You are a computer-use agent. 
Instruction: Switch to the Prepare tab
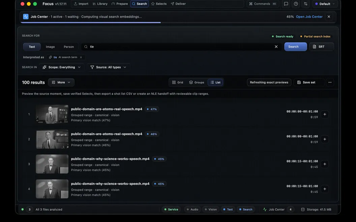[x=120, y=4]
